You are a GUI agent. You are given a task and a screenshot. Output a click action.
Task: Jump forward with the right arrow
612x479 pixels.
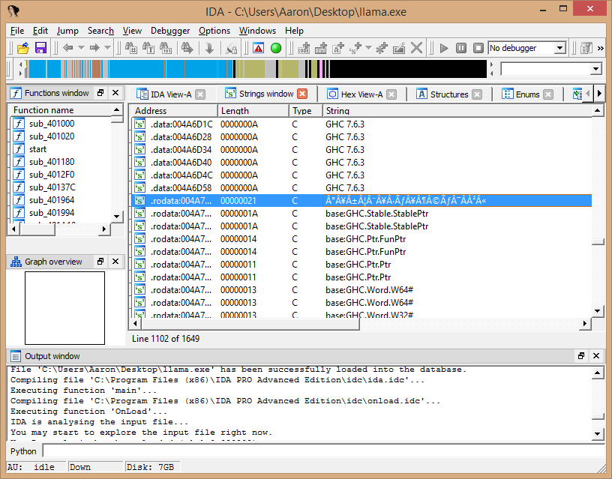point(94,48)
